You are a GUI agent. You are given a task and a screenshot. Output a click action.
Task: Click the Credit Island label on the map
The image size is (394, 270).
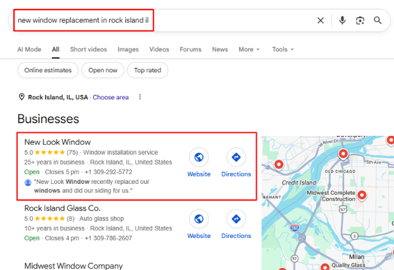pyautogui.click(x=299, y=183)
